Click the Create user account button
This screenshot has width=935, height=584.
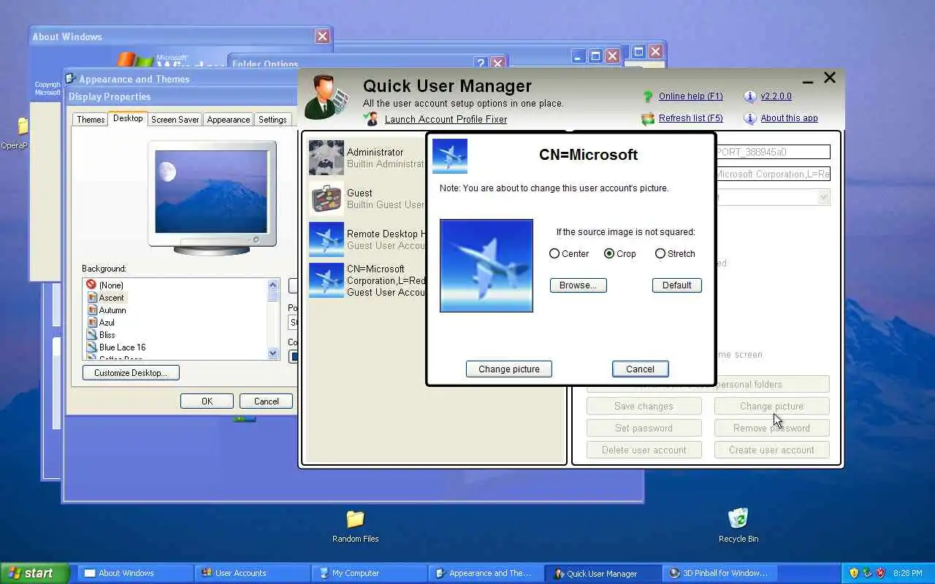(x=771, y=450)
